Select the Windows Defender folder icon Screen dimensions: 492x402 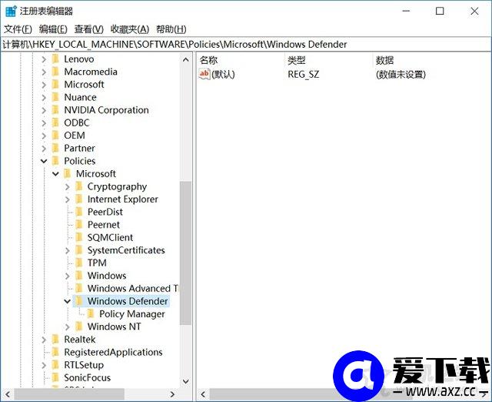[79, 301]
